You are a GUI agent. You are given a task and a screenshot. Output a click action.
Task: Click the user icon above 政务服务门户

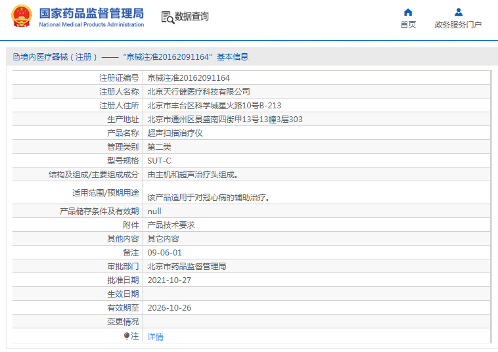click(x=459, y=12)
